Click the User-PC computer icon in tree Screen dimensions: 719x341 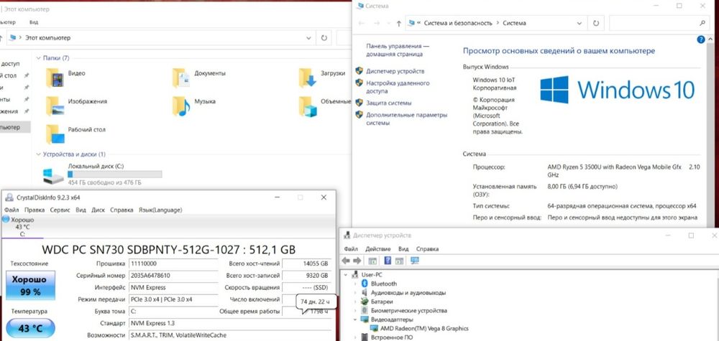[354, 275]
